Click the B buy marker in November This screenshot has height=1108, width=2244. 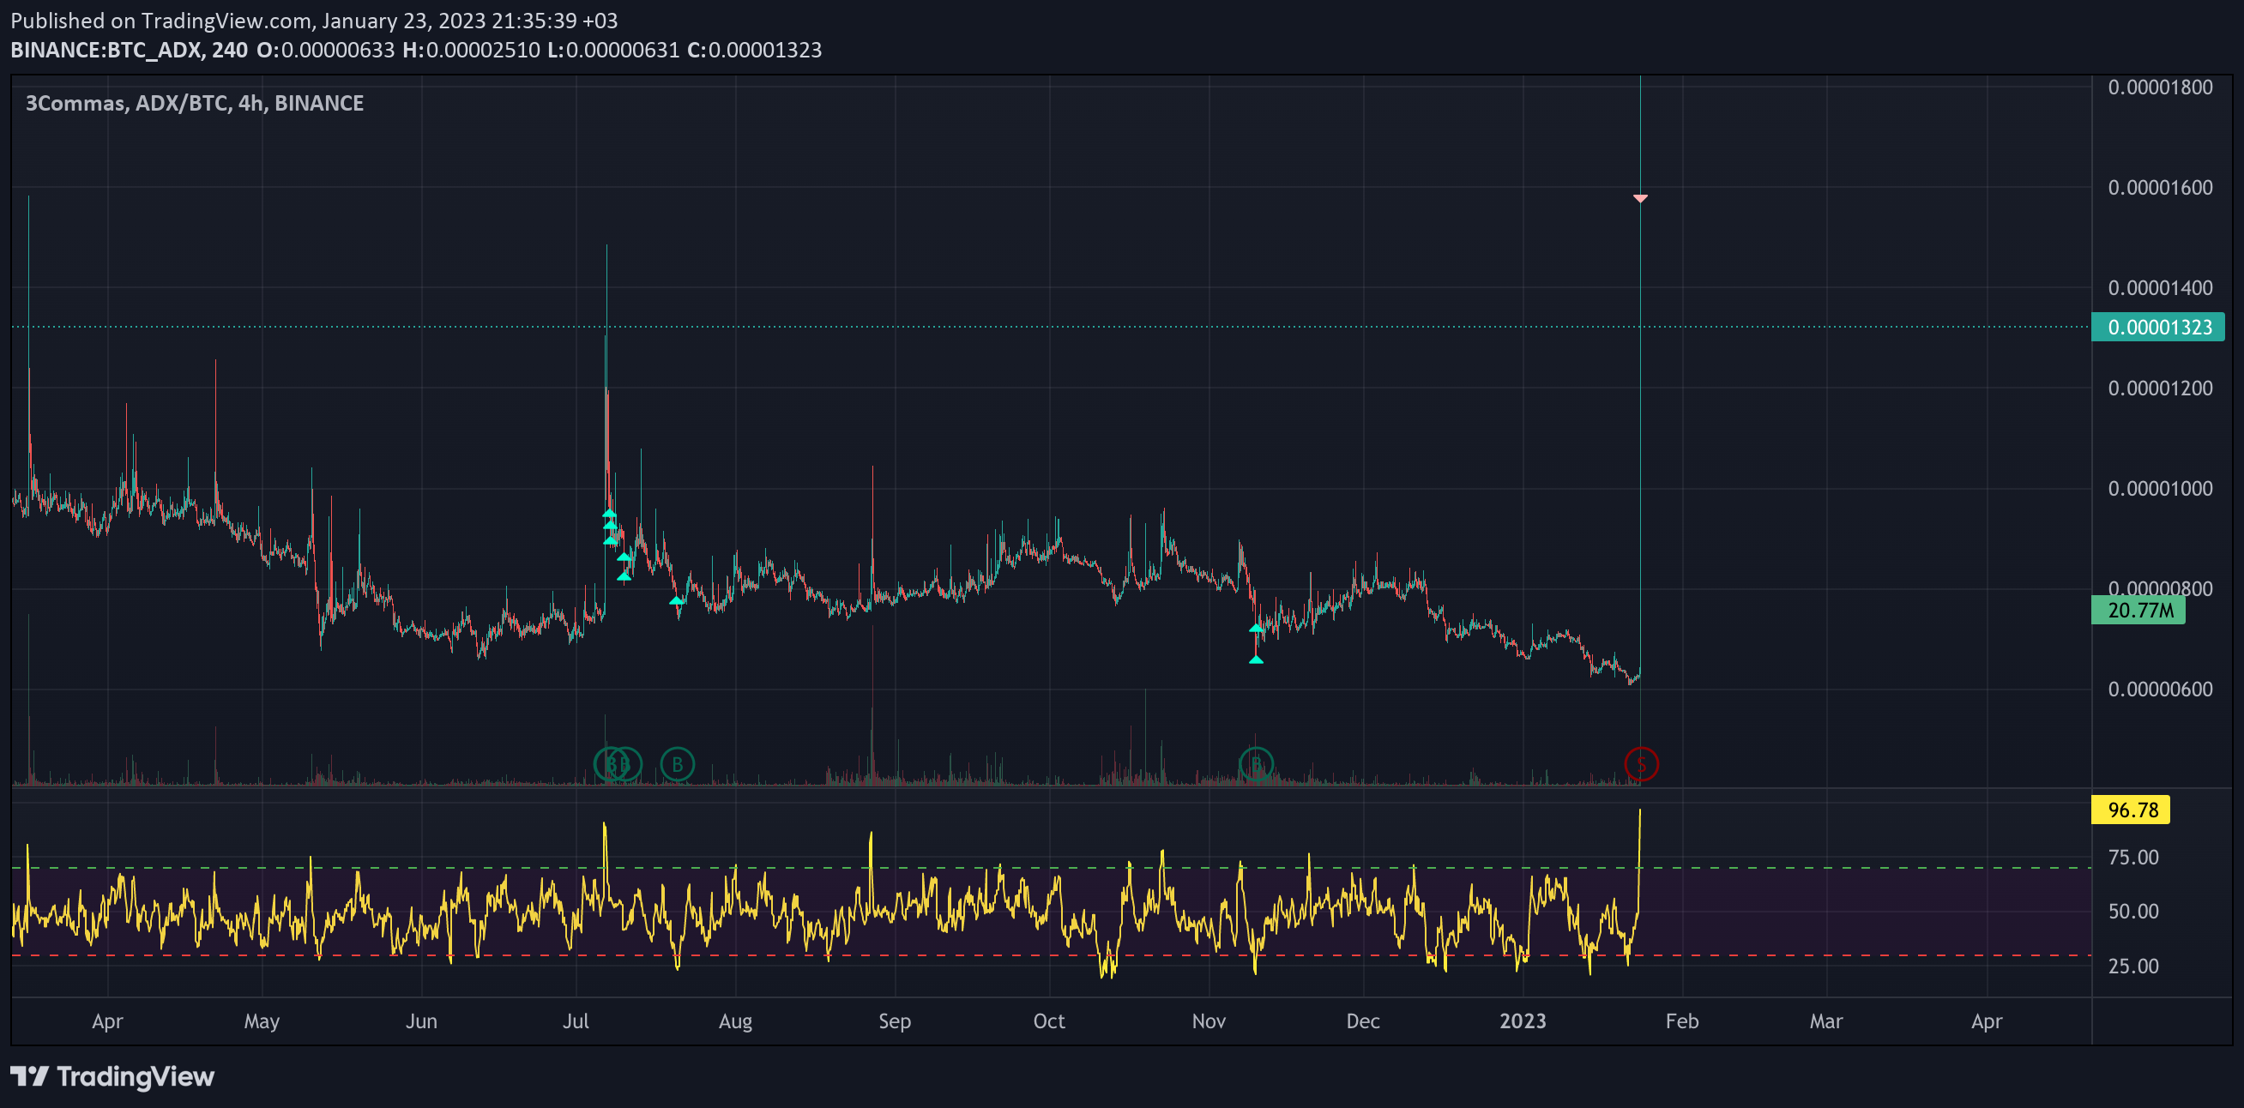coord(1256,764)
